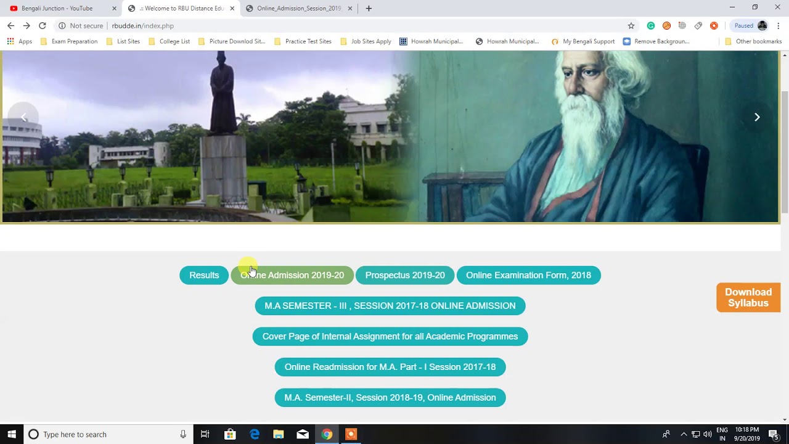
Task: Open My Bengali Support bookmark
Action: (x=583, y=41)
